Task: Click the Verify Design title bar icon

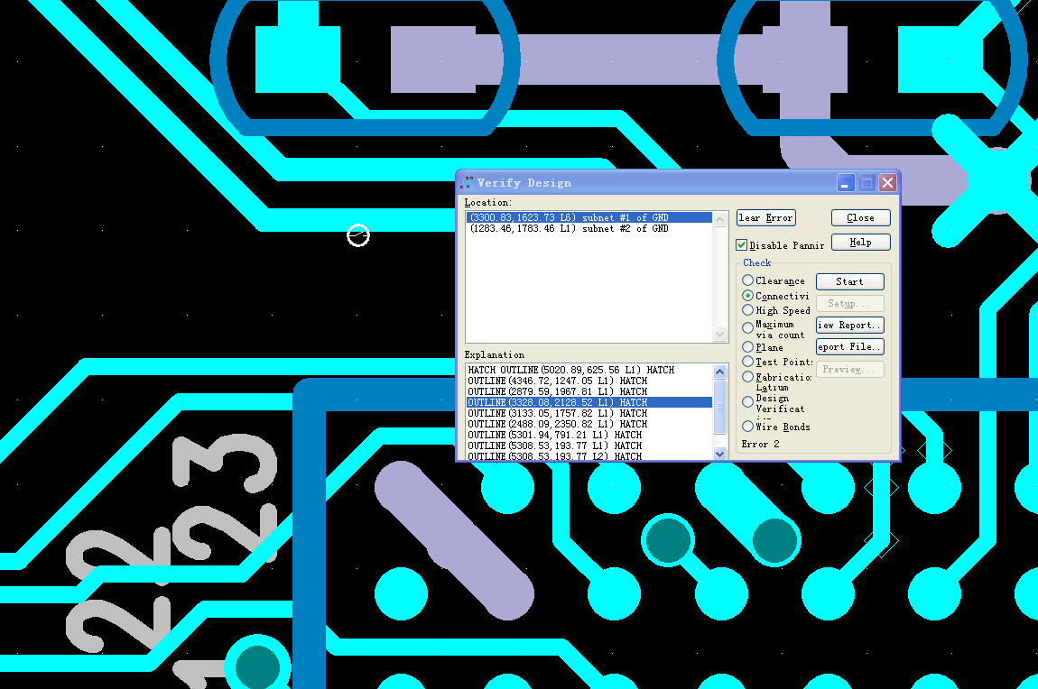Action: click(467, 182)
